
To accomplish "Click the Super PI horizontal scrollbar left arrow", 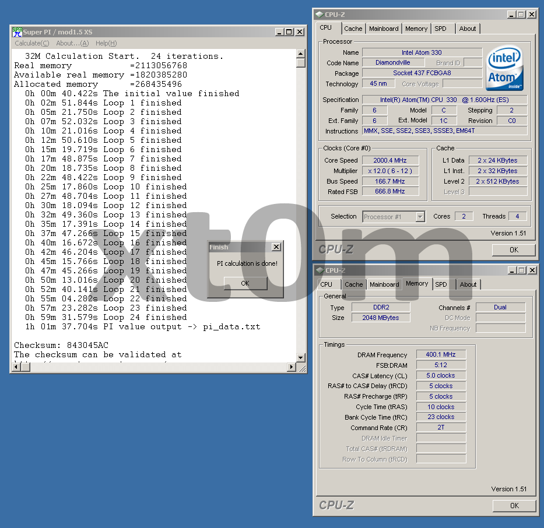I will pos(16,367).
